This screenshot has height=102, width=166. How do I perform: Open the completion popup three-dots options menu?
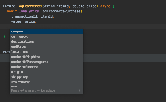tap(80, 90)
